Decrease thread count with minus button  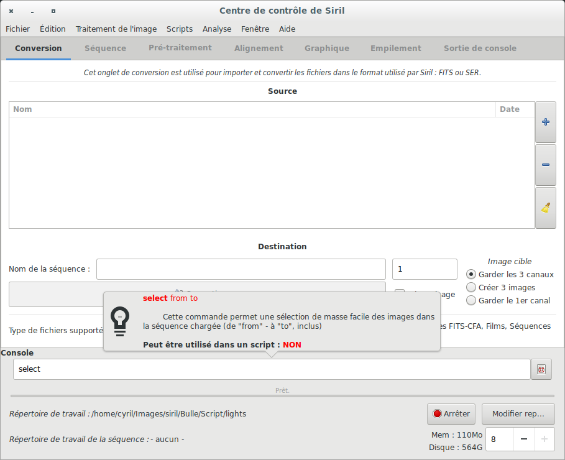[524, 439]
